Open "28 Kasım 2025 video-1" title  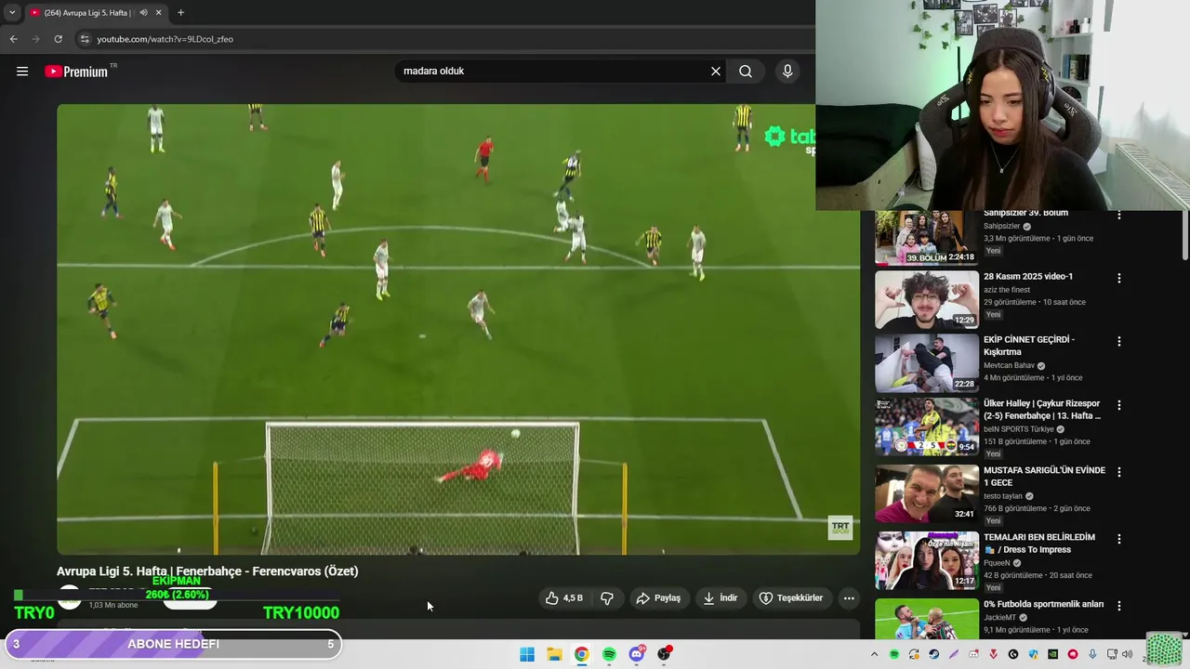tap(1027, 277)
